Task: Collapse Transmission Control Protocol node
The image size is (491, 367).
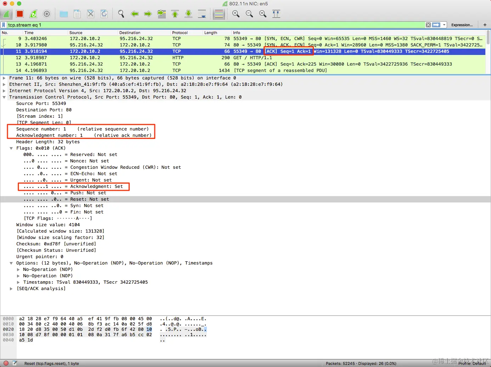Action: (x=4, y=97)
